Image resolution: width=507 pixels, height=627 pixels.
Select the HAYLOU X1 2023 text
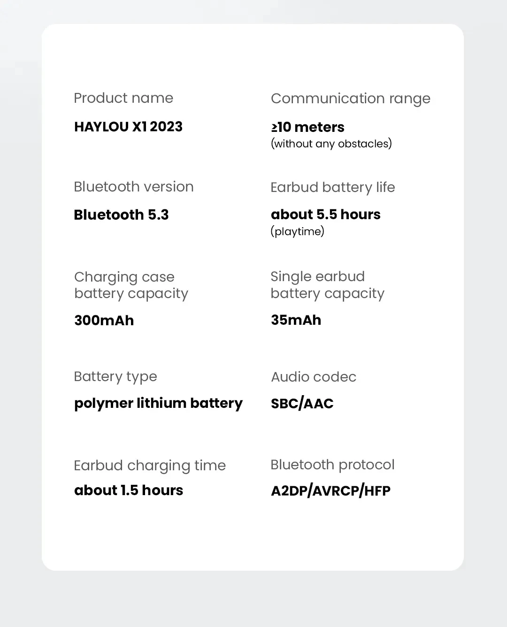128,127
